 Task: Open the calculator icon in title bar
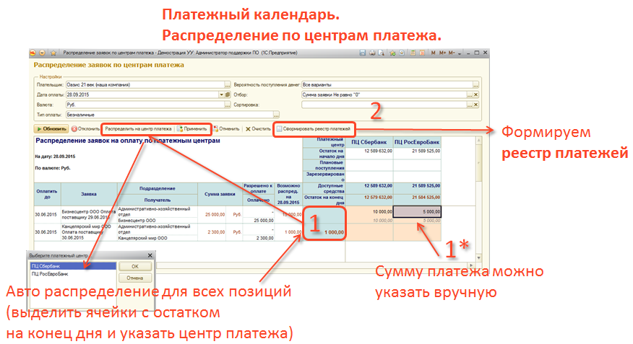412,53
